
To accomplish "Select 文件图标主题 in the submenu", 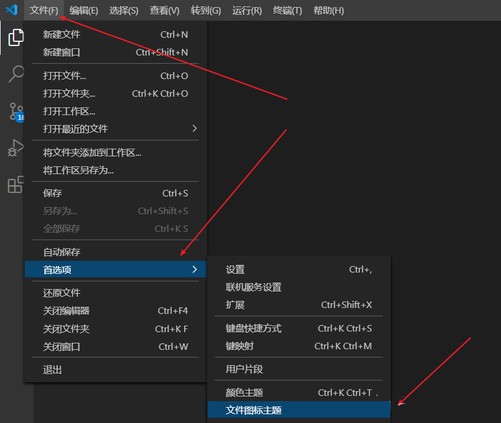I will 299,410.
